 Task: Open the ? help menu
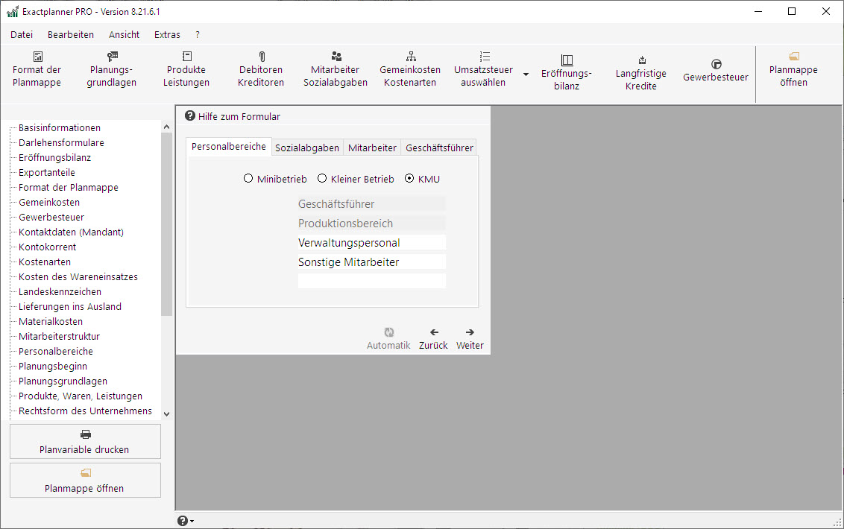pos(198,34)
